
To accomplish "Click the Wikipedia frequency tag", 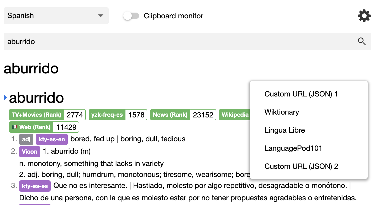I will tap(234, 115).
